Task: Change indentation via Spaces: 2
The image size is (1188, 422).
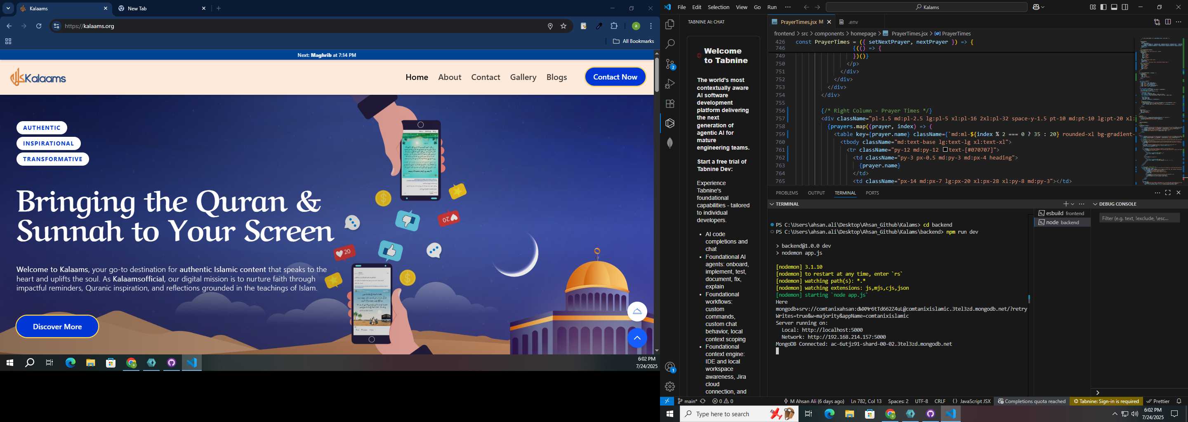Action: 898,401
